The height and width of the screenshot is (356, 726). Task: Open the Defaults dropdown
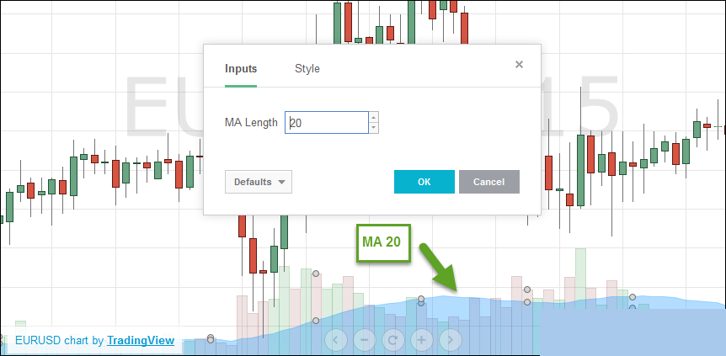[259, 182]
